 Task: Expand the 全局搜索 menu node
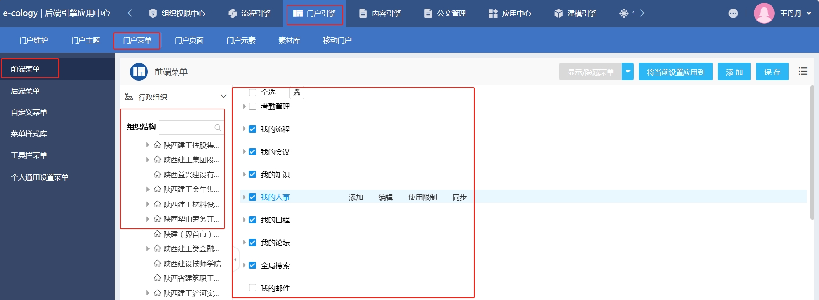244,265
